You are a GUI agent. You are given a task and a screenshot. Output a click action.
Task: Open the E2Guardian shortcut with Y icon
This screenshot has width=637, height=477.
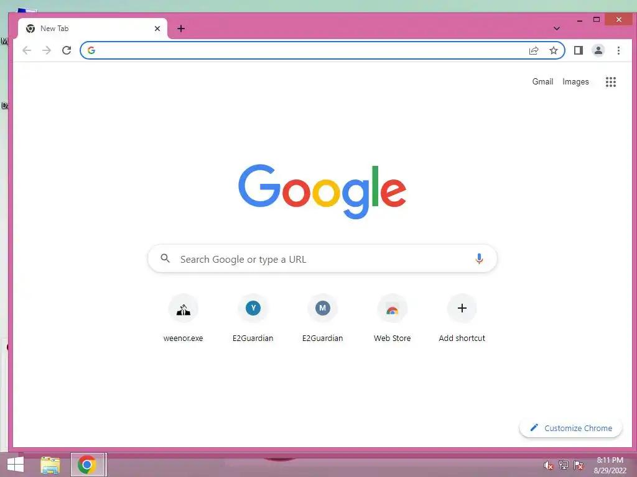click(x=253, y=319)
